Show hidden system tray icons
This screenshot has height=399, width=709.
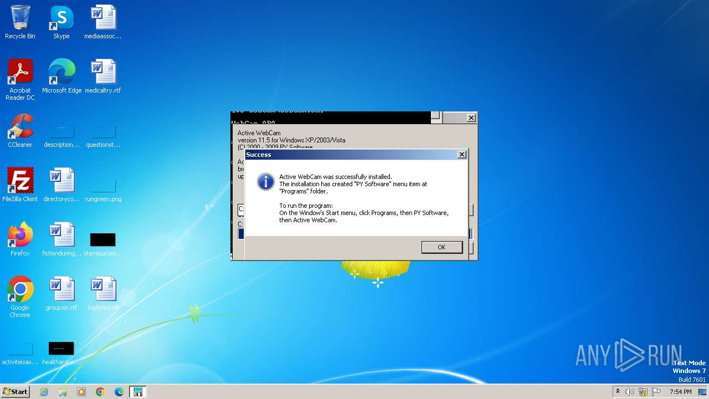618,392
